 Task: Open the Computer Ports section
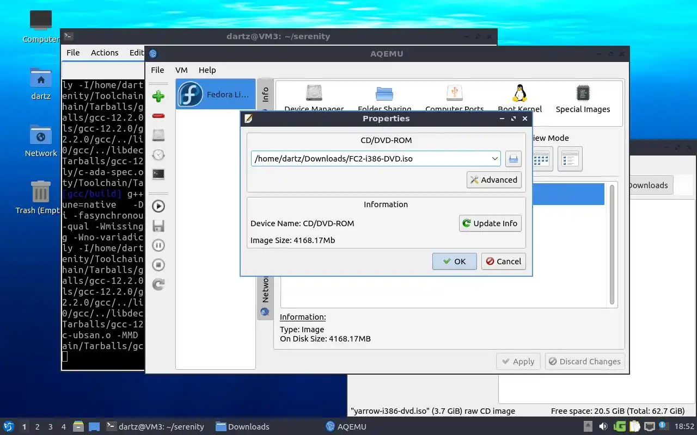[x=455, y=98]
